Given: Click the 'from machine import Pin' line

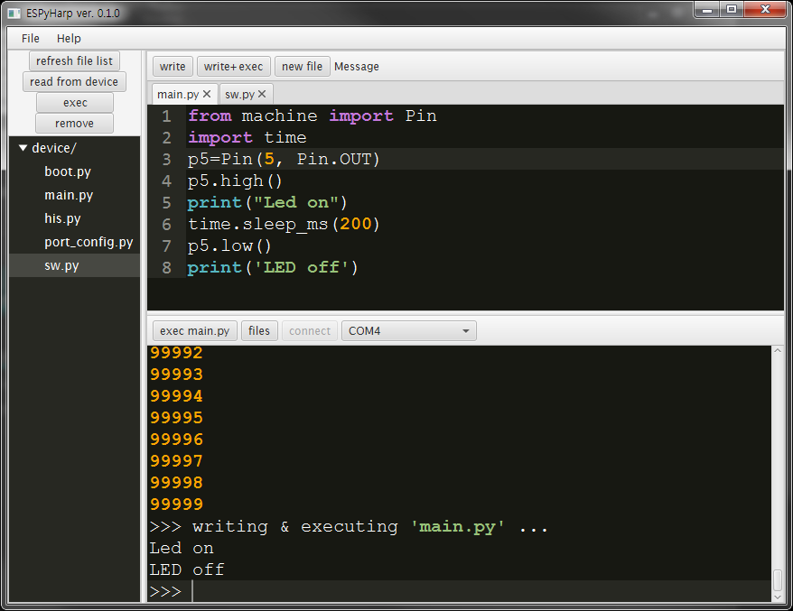Looking at the screenshot, I should (x=312, y=116).
